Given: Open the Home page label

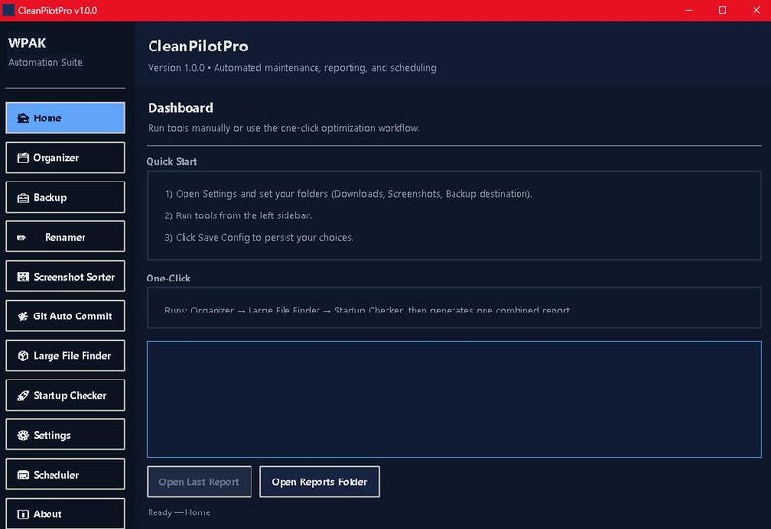Looking at the screenshot, I should 48,118.
